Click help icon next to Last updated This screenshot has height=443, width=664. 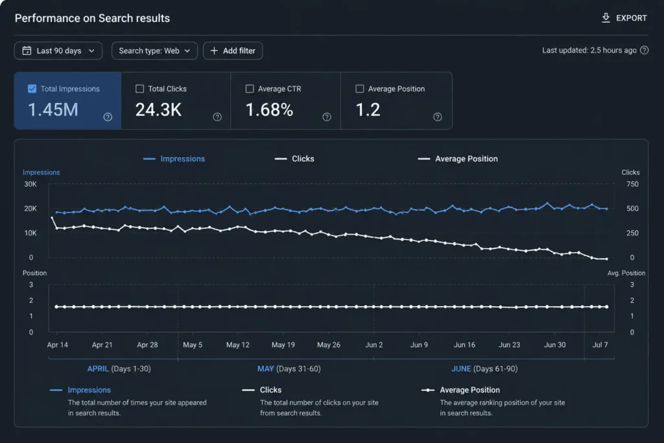point(644,51)
